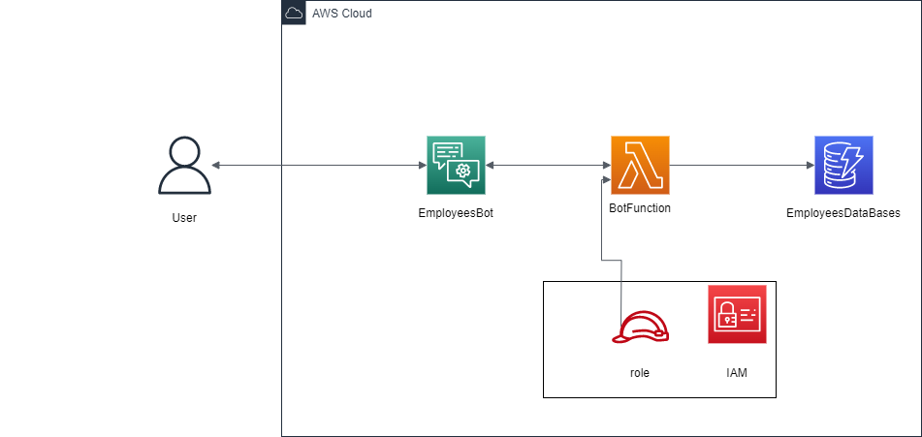Click the "IAM" label text
The image size is (922, 437).
[737, 373]
